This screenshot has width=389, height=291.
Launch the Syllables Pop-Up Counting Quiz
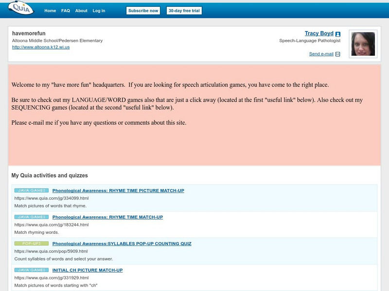point(122,243)
